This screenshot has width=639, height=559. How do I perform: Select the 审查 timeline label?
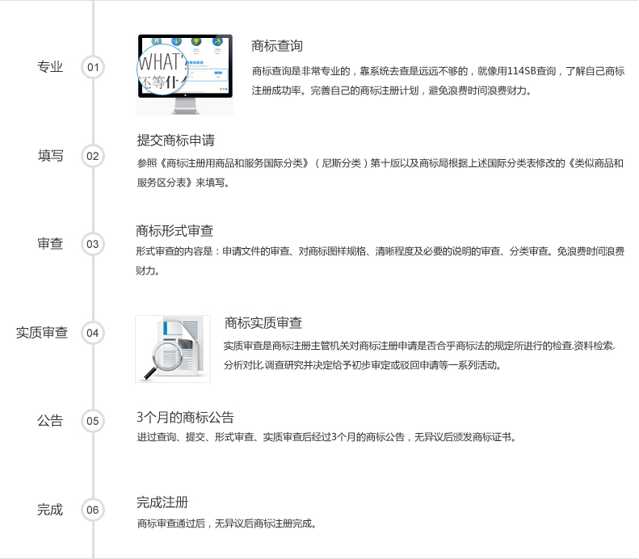click(x=50, y=244)
